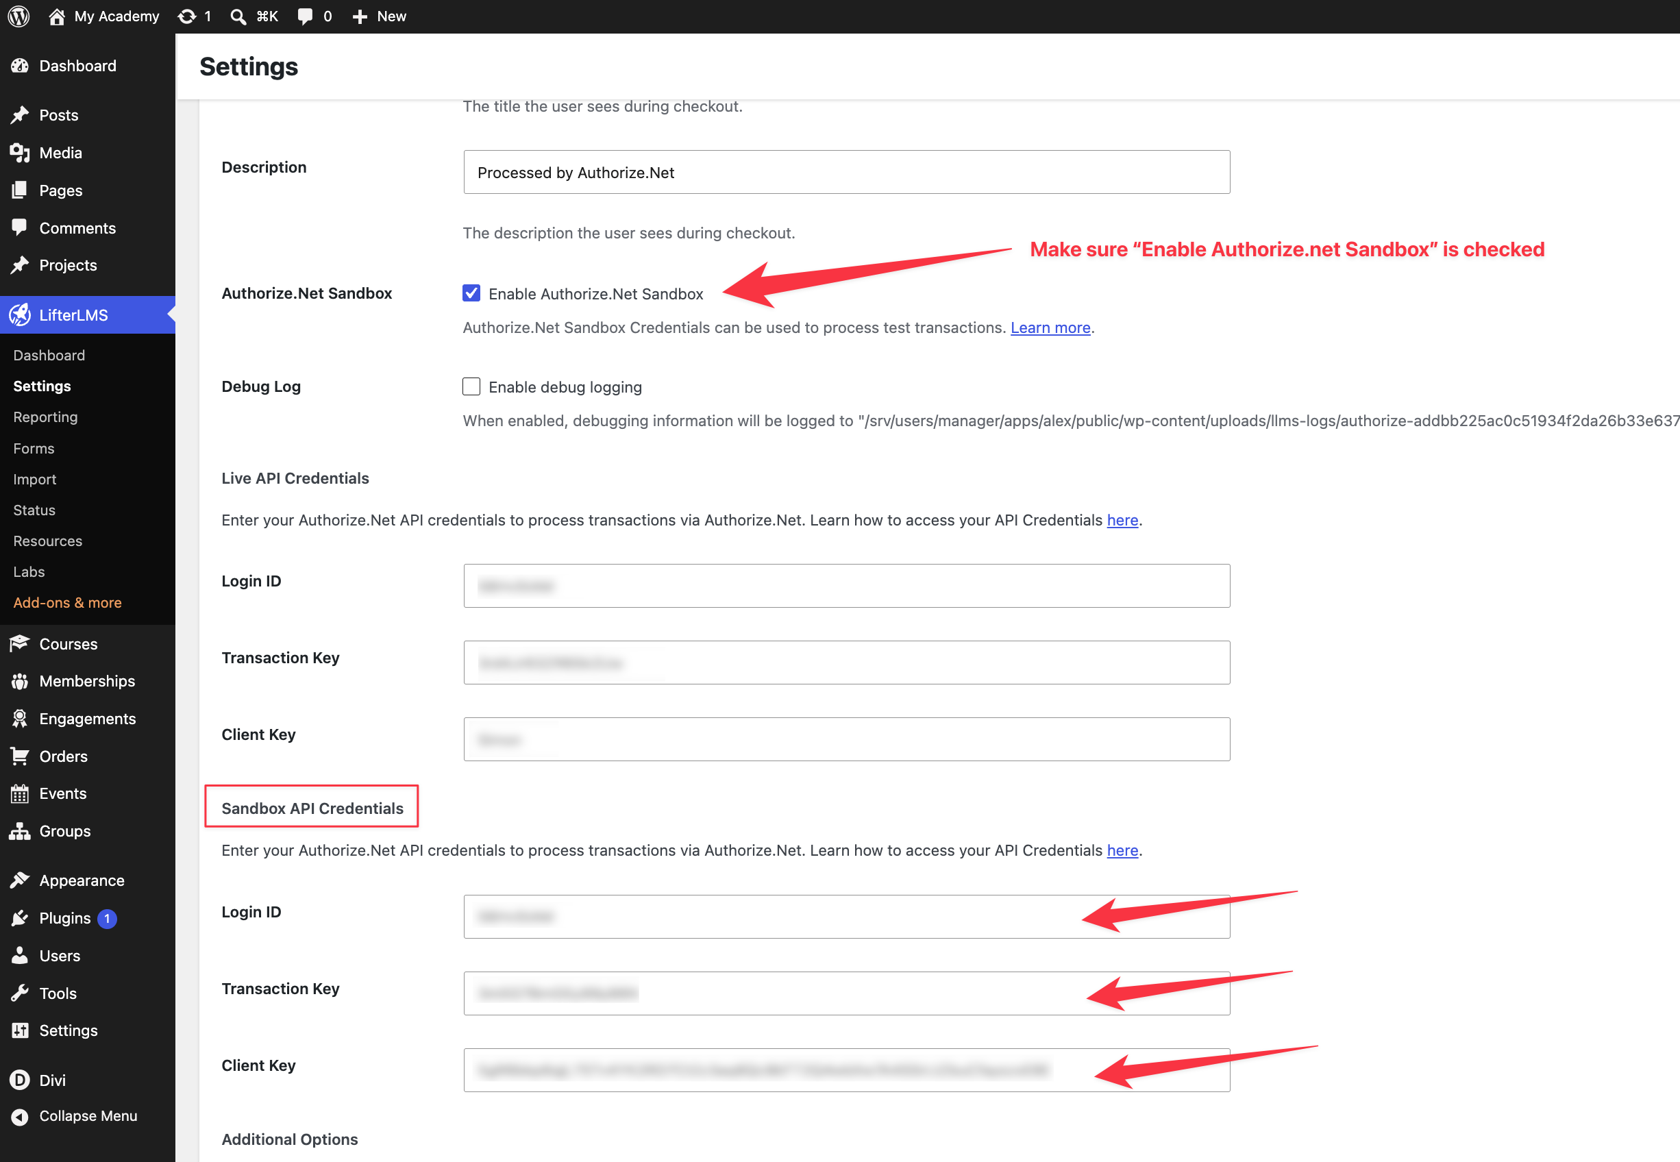Click the LifterLMS rocket icon
The height and width of the screenshot is (1162, 1680).
20,314
